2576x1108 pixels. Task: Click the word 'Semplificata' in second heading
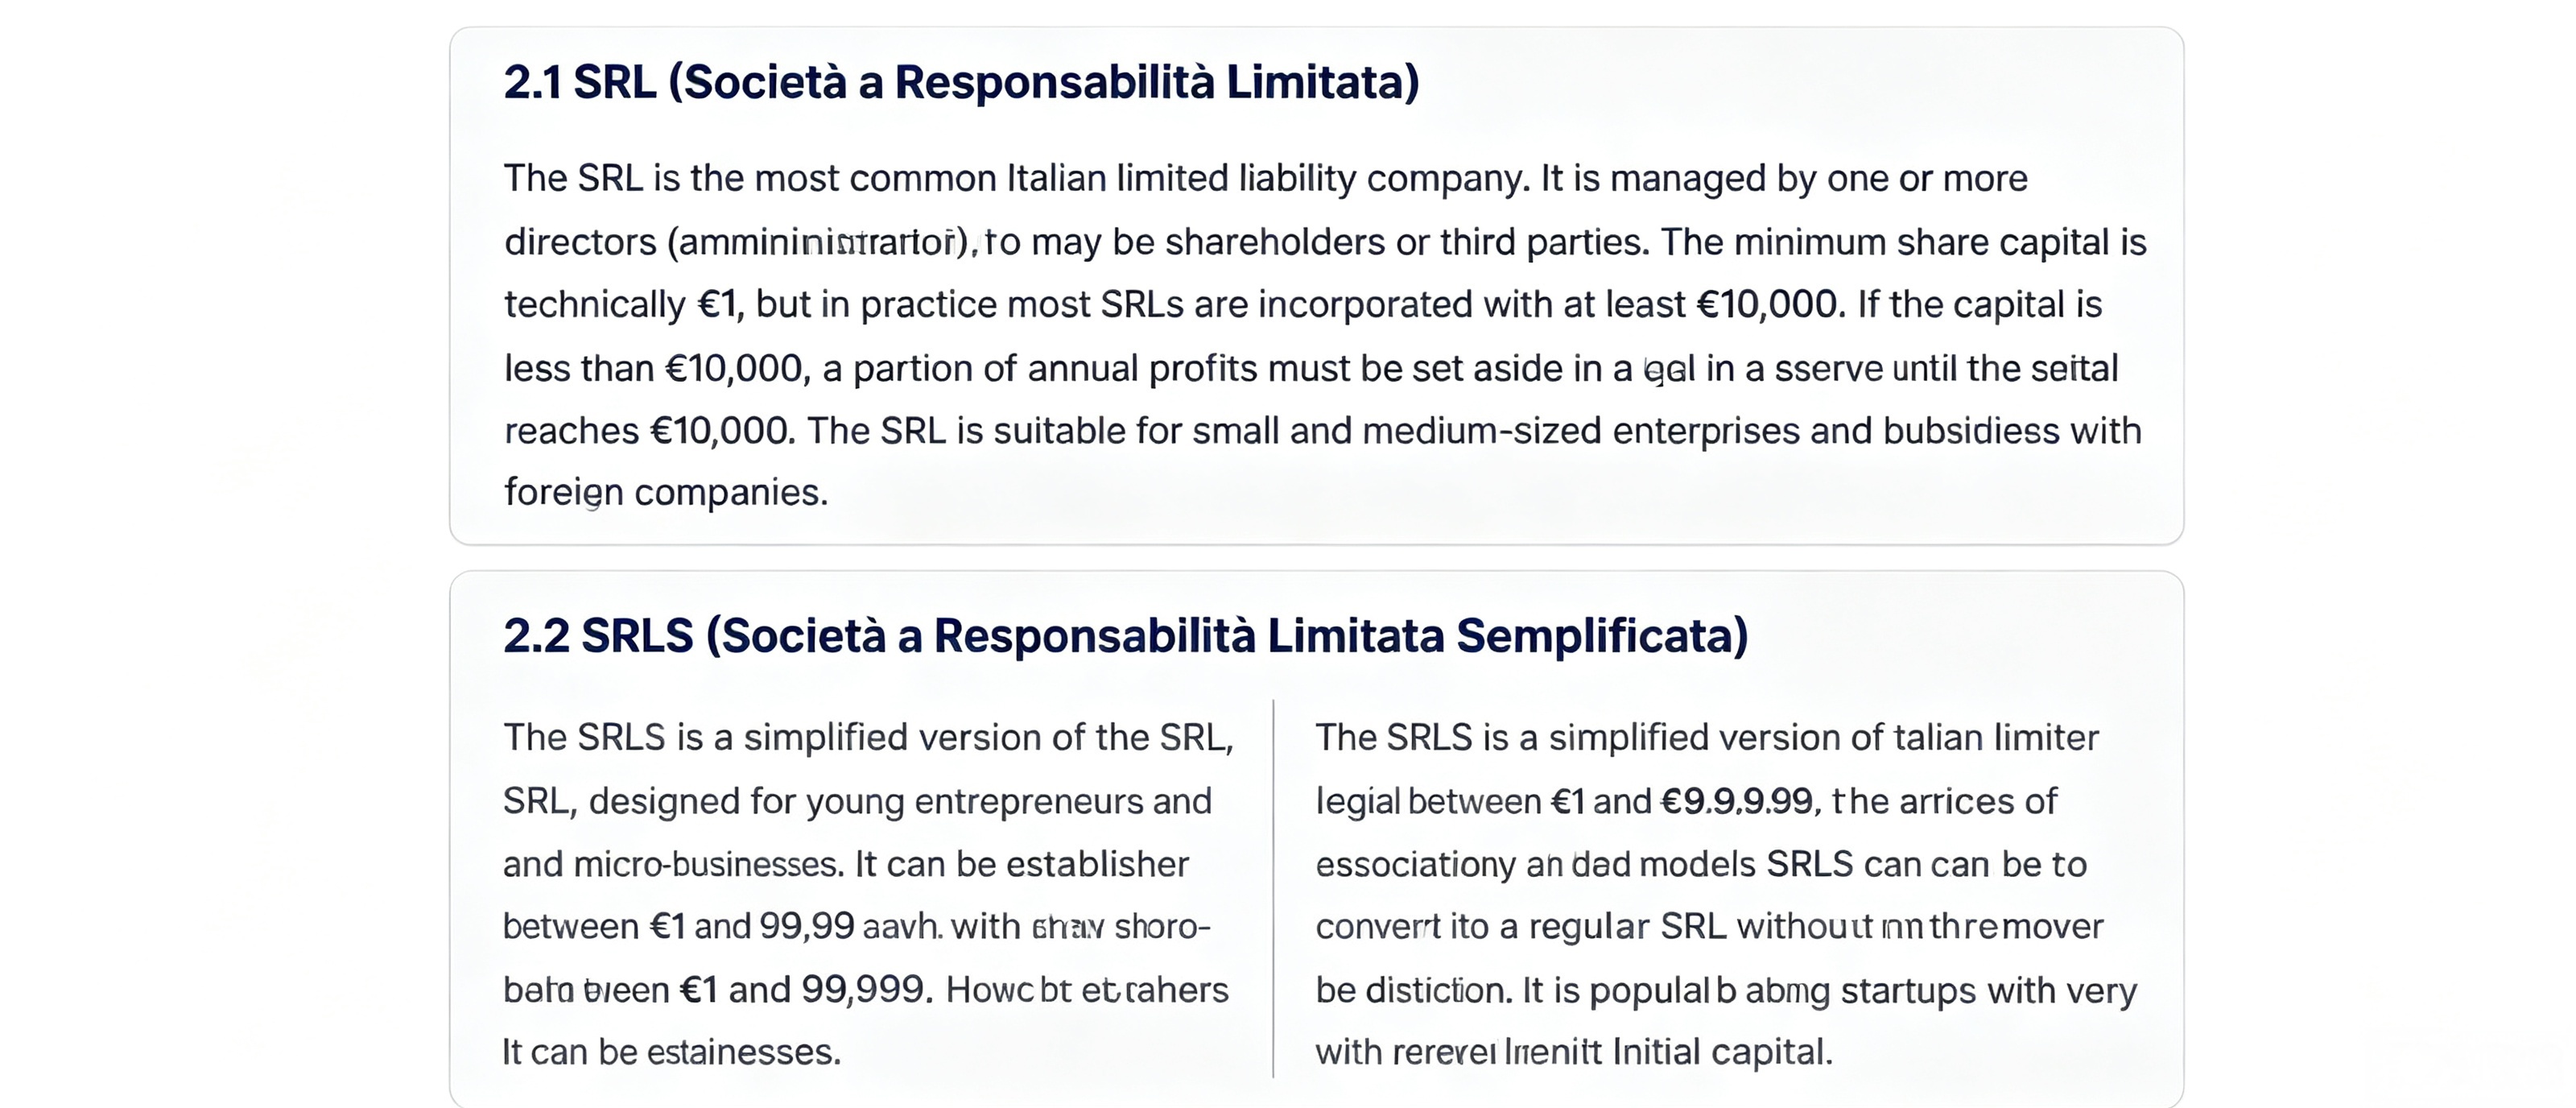click(1602, 636)
